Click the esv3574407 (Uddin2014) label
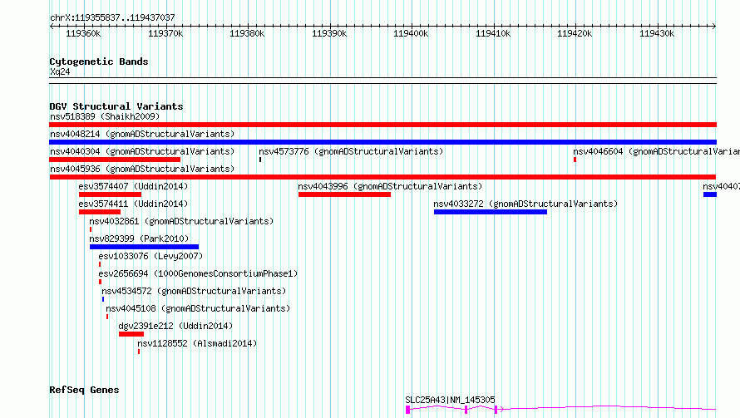 tap(133, 186)
